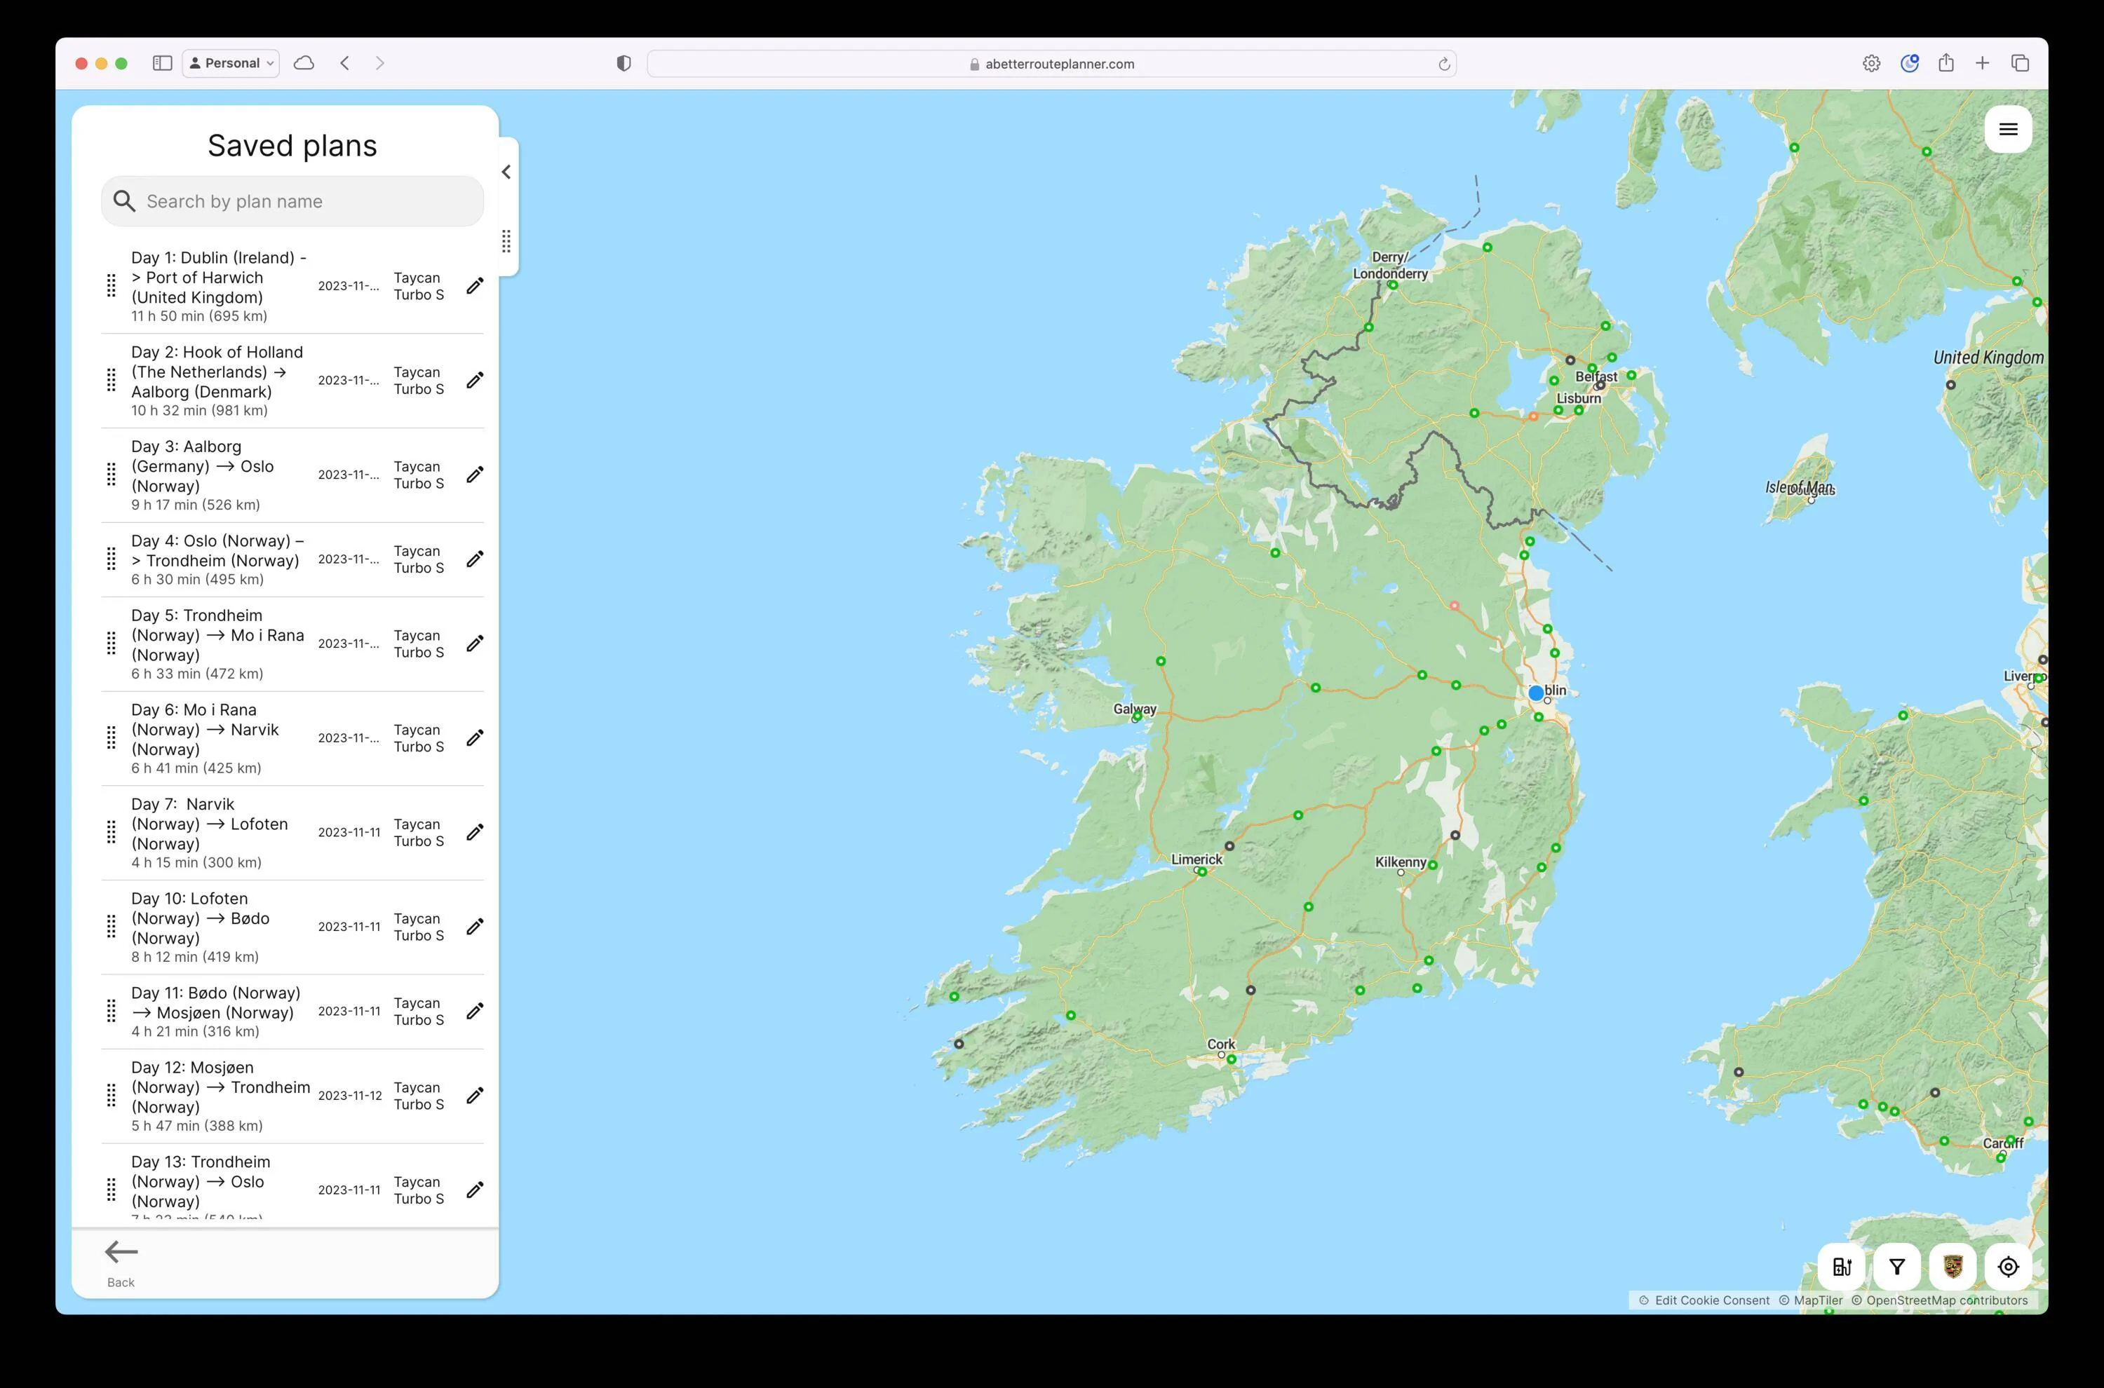Open the map filter options
The width and height of the screenshot is (2104, 1388).
coord(1897,1267)
